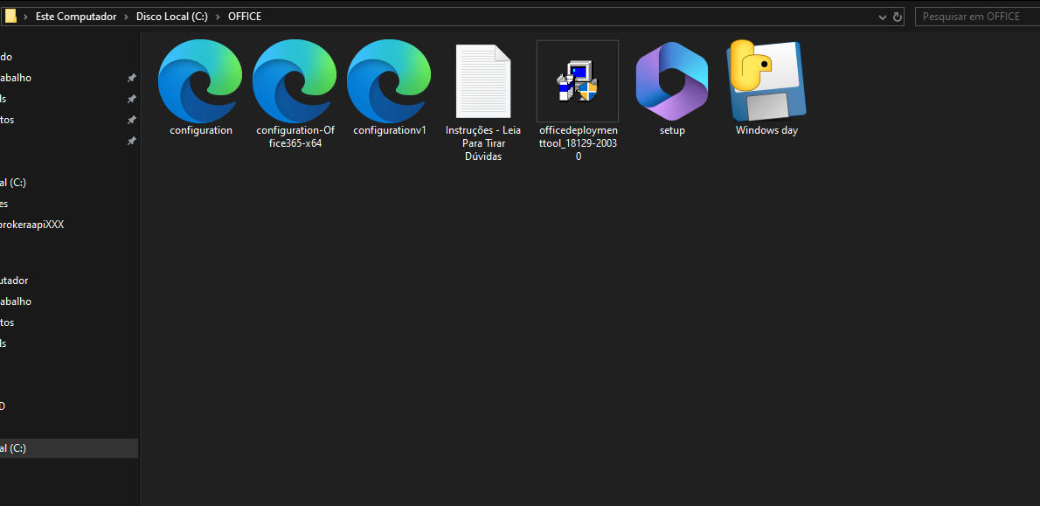Viewport: 1040px width, 506px height.
Task: Select the Instruções - Leia Para Tirar Dúvidas text file
Action: pos(483,82)
